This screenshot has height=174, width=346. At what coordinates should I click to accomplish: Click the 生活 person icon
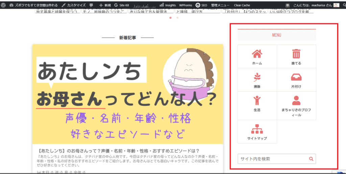tap(257, 100)
